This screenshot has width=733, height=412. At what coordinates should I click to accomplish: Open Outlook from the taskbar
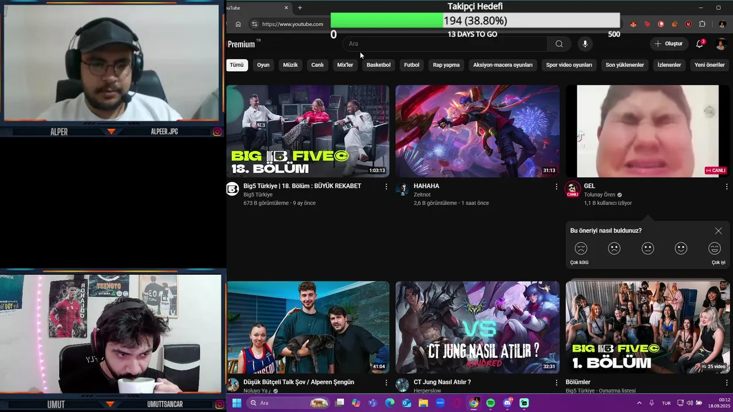[x=407, y=403]
